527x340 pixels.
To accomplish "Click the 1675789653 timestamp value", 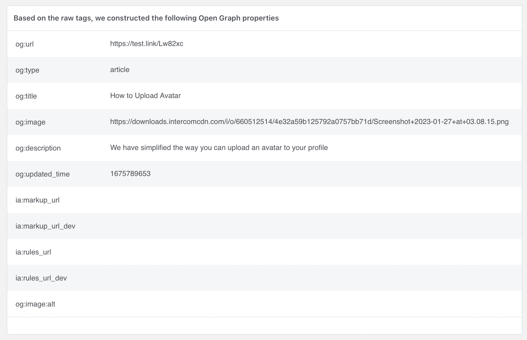I will coord(130,173).
